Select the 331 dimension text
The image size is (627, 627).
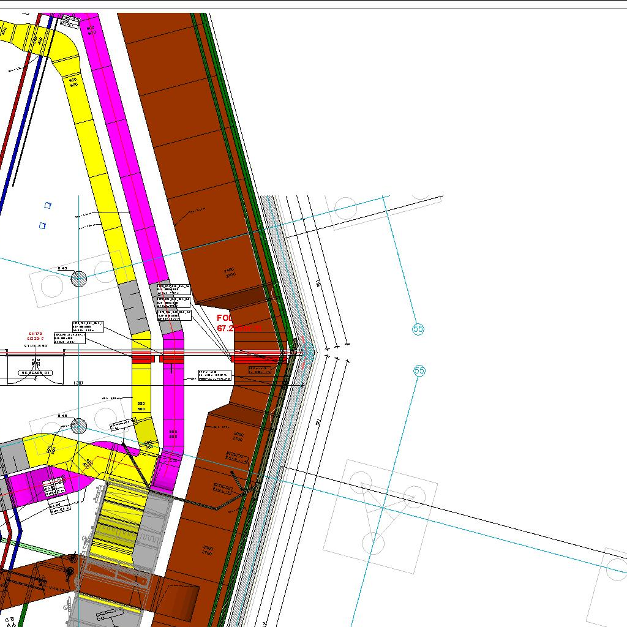point(318,283)
